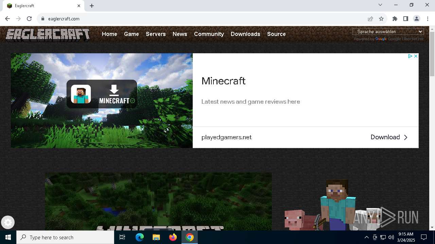The image size is (435, 244).
Task: Toggle the browser side panel icon
Action: [406, 19]
